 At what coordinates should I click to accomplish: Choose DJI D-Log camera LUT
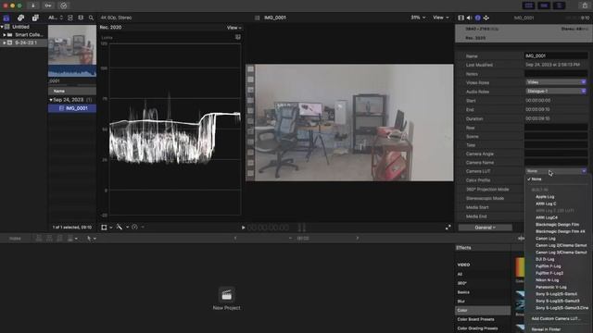(545, 259)
